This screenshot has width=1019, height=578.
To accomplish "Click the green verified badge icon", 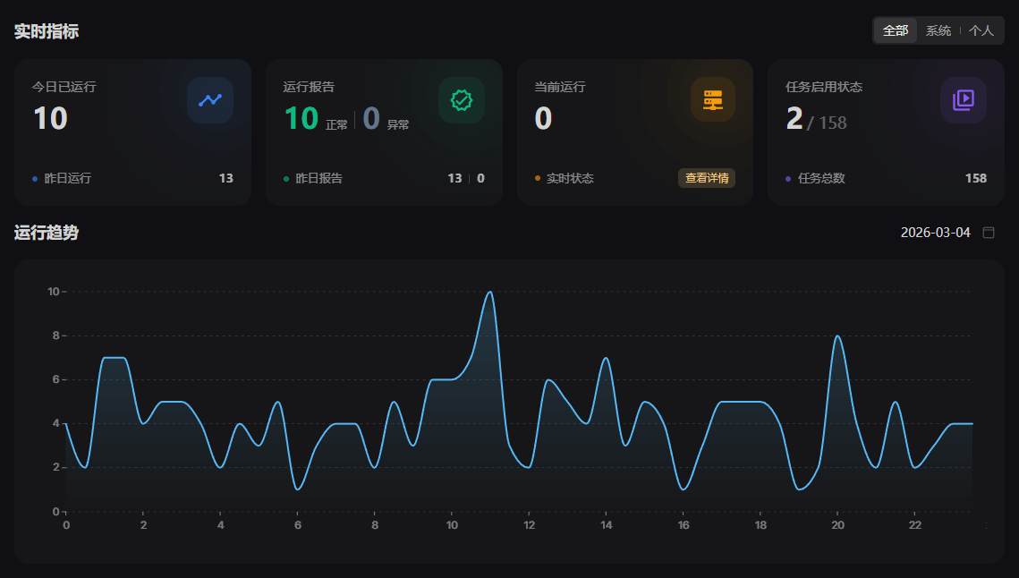I will pyautogui.click(x=462, y=100).
